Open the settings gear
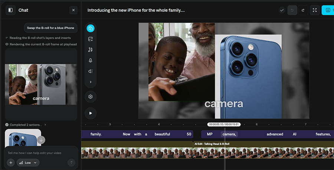The width and height of the screenshot is (334, 170). pyautogui.click(x=91, y=97)
